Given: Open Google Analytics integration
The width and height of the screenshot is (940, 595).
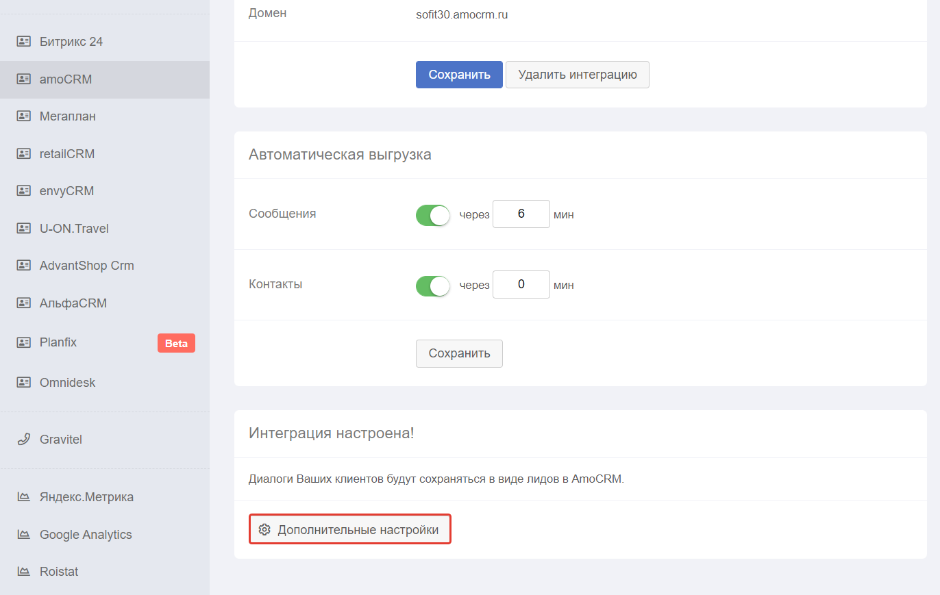Looking at the screenshot, I should (105, 535).
